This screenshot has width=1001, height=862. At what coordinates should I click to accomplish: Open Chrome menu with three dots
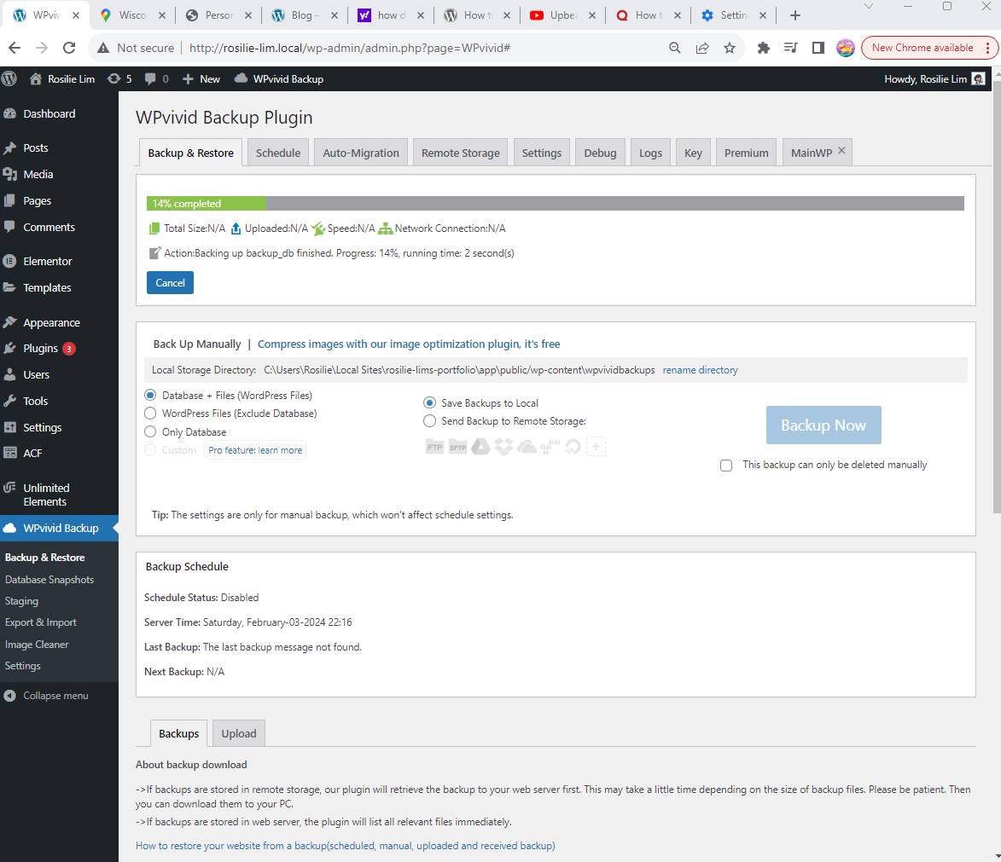pyautogui.click(x=987, y=48)
